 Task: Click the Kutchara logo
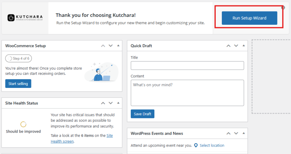tap(25, 18)
